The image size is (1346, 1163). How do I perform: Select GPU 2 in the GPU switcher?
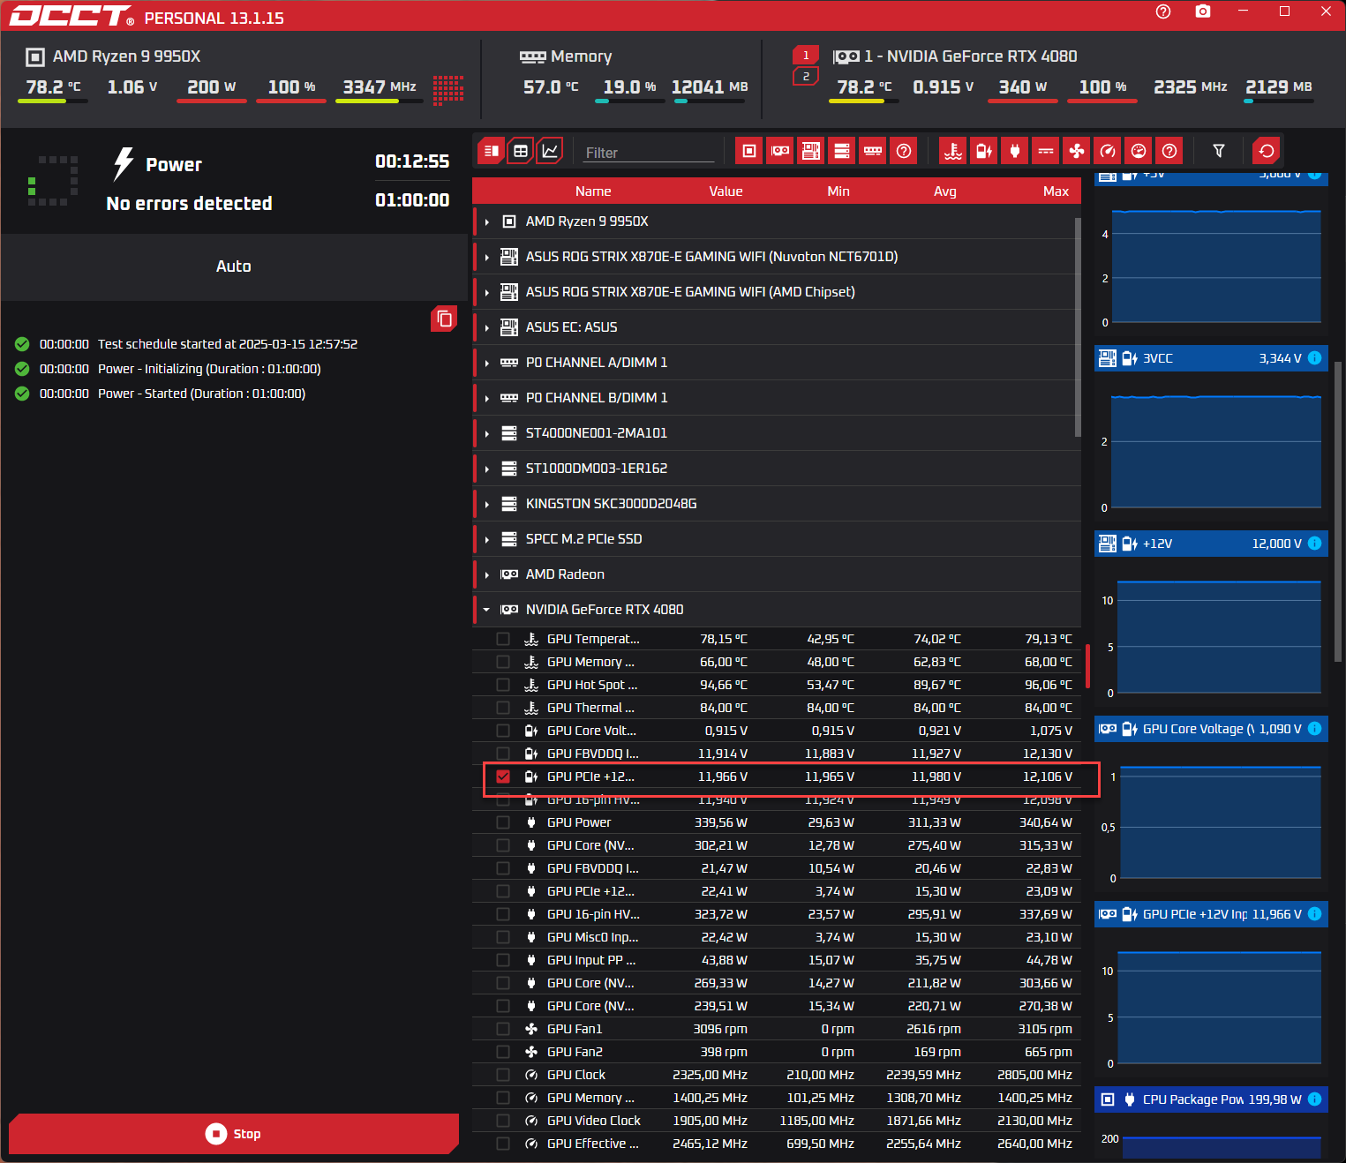coord(805,77)
